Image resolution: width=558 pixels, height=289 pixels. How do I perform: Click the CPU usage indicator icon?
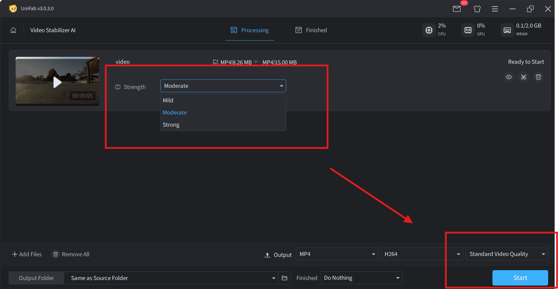429,30
